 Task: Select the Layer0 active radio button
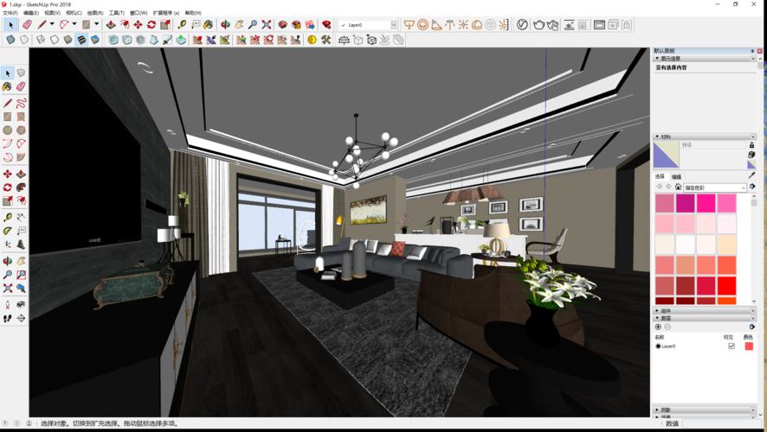658,346
